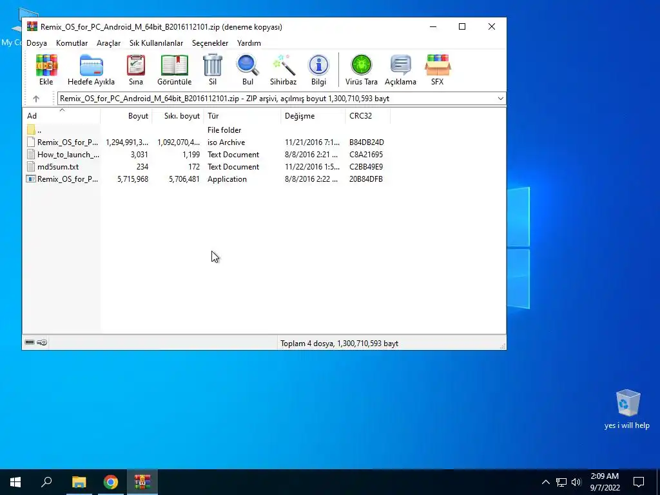Click the Ekle (add) toolbar icon
Viewport: 660px width, 495px height.
pos(46,70)
